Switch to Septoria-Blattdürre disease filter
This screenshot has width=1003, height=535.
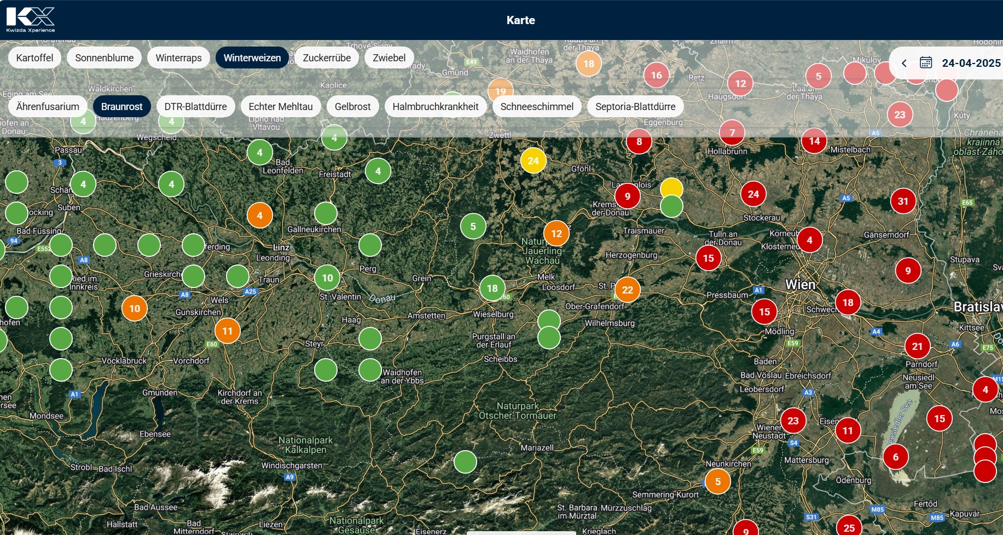(635, 106)
